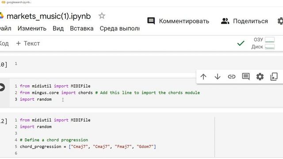This screenshot has height=159, width=283.
Task: Click the Поделиться share button
Action: pos(245,21)
